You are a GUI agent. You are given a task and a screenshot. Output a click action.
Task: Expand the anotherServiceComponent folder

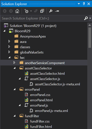(14, 63)
